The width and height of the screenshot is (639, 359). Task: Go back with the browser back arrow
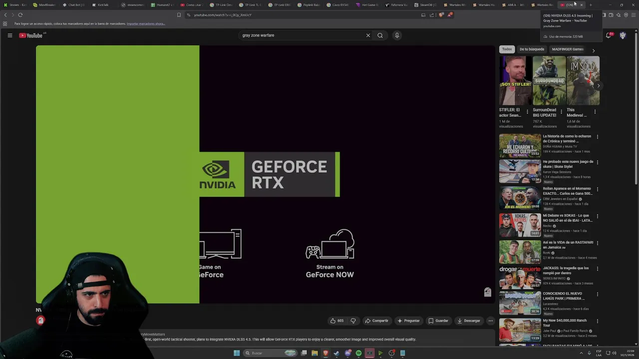coord(5,15)
